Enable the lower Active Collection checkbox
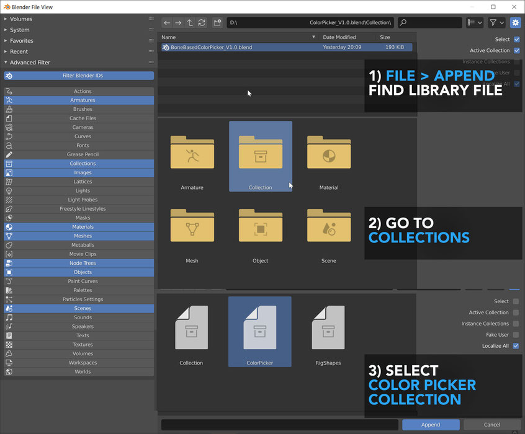This screenshot has width=525, height=434. [516, 312]
